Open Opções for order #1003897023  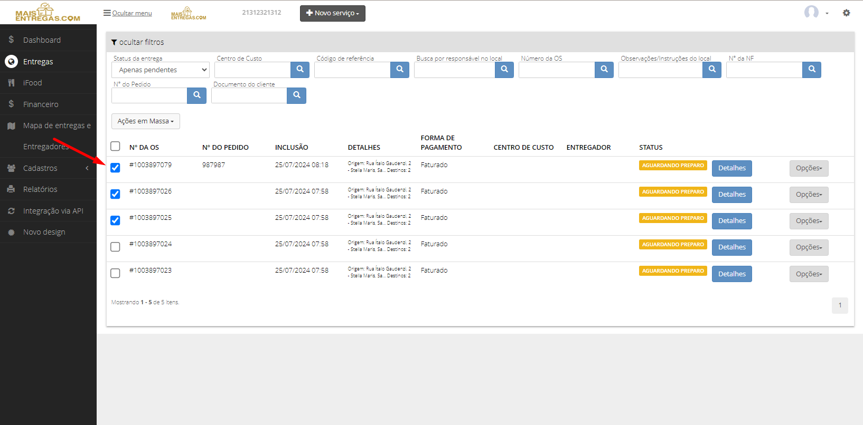click(x=809, y=274)
